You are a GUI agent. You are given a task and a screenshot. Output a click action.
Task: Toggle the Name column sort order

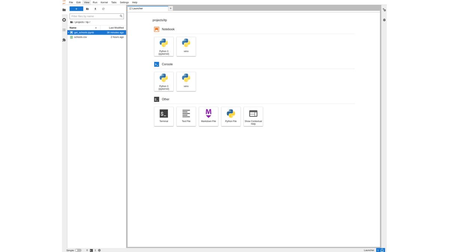pyautogui.click(x=73, y=28)
